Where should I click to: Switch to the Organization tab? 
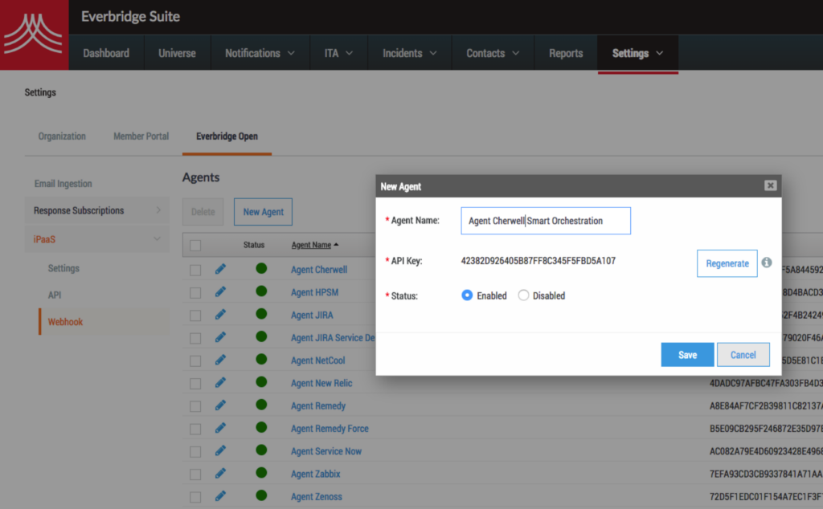pos(62,136)
